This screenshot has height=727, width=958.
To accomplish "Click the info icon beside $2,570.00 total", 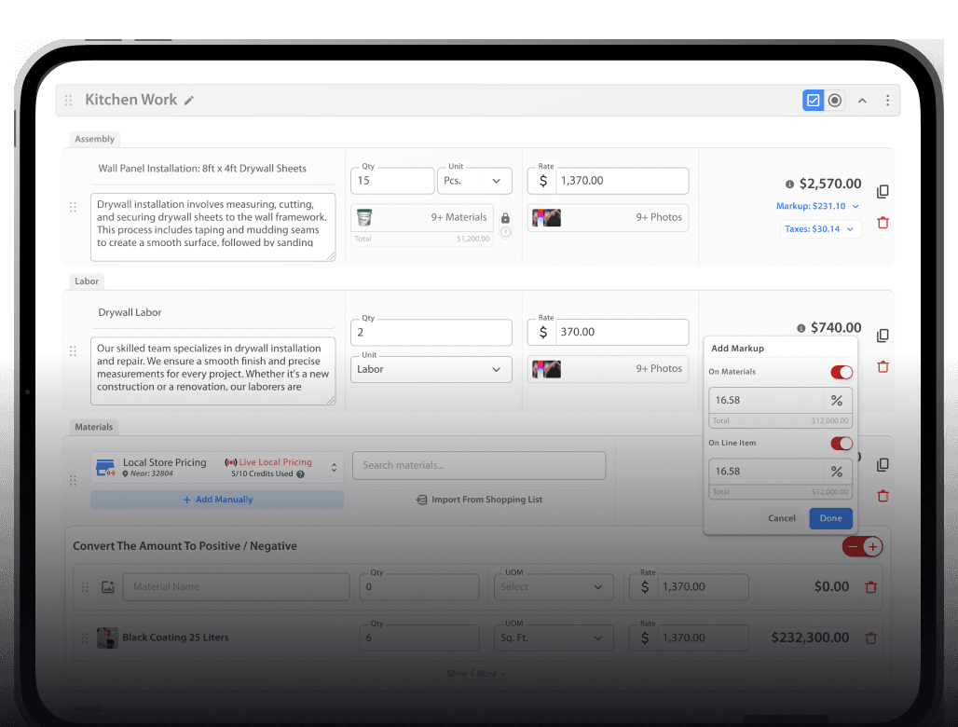I will pyautogui.click(x=789, y=185).
